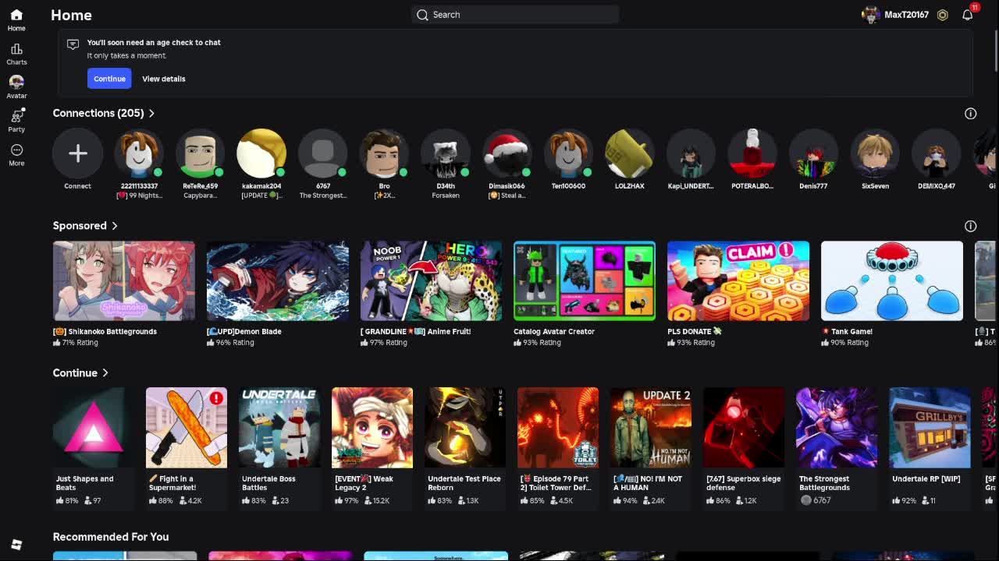Open friend 22211133337 avatar

coord(139,153)
